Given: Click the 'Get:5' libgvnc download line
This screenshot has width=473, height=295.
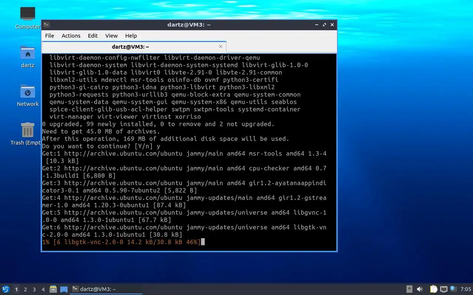Looking at the screenshot, I should pos(184,216).
